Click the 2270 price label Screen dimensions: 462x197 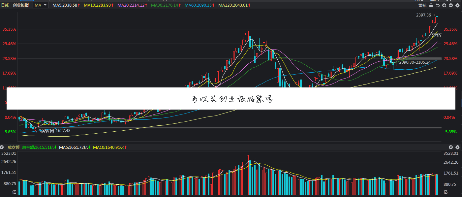(436, 36)
